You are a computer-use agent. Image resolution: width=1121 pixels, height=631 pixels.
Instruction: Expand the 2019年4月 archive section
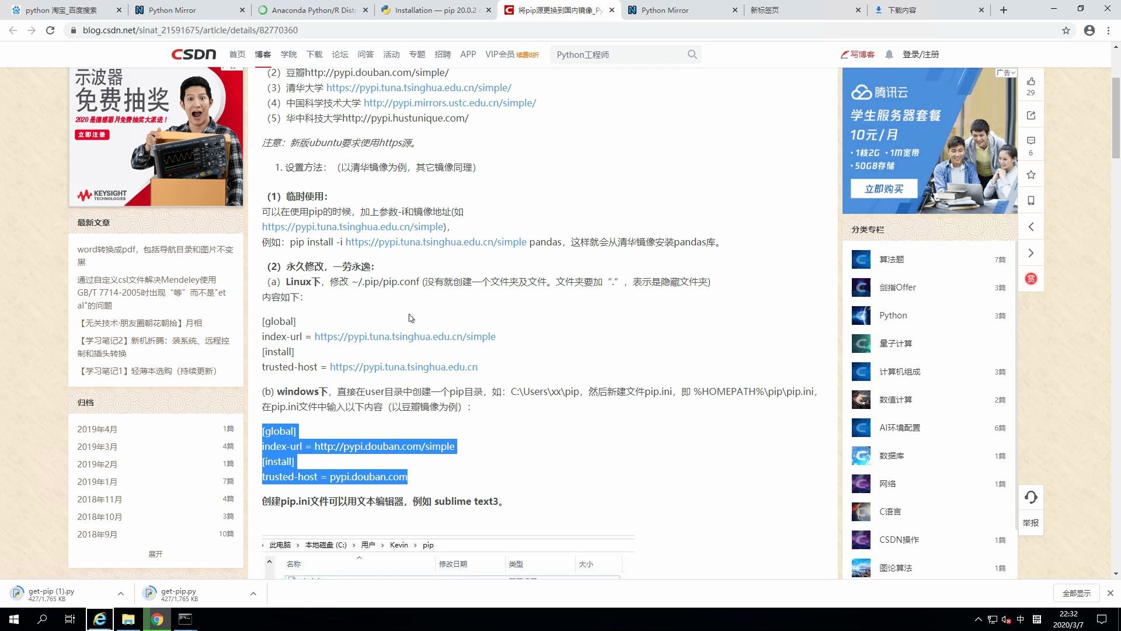click(x=98, y=429)
